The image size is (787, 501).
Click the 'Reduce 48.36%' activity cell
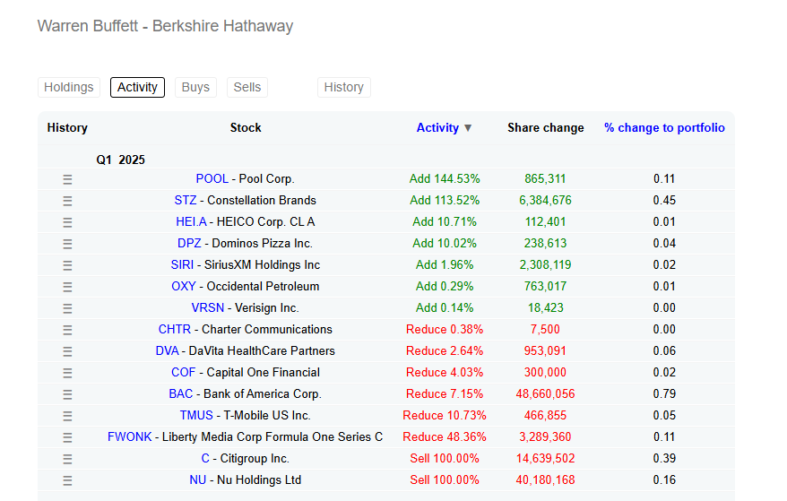point(445,437)
